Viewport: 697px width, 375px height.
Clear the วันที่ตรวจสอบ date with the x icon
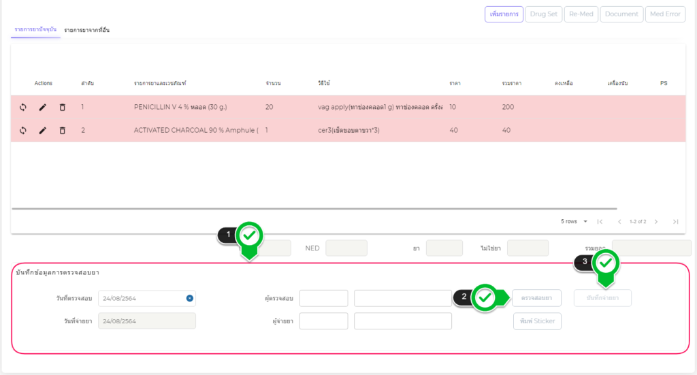click(x=190, y=298)
